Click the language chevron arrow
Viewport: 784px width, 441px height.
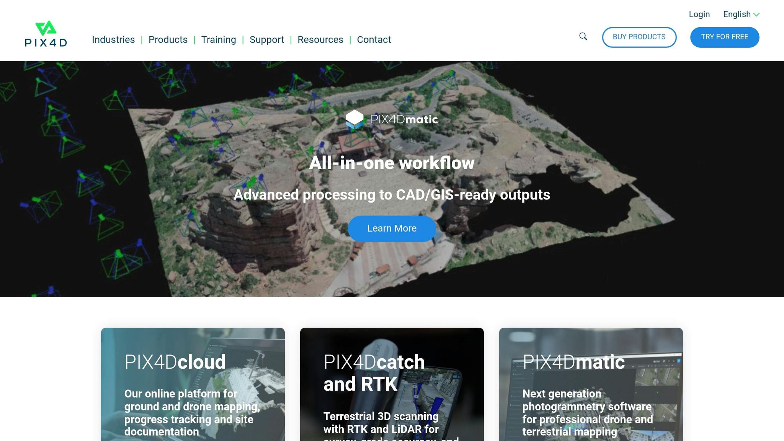[x=756, y=15]
